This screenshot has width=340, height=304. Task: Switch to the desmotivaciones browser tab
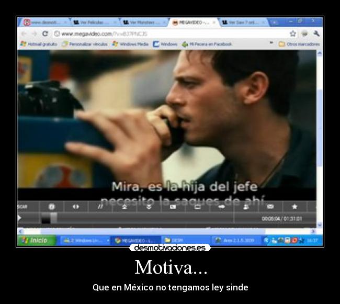pyautogui.click(x=44, y=22)
